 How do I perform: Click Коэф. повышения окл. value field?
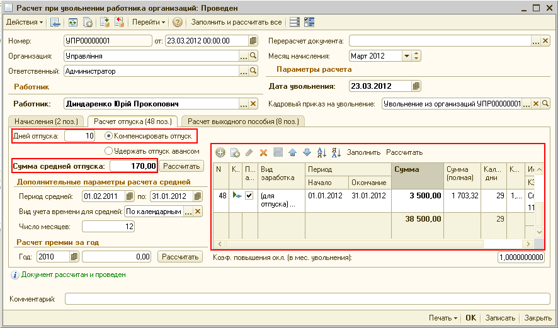click(521, 257)
